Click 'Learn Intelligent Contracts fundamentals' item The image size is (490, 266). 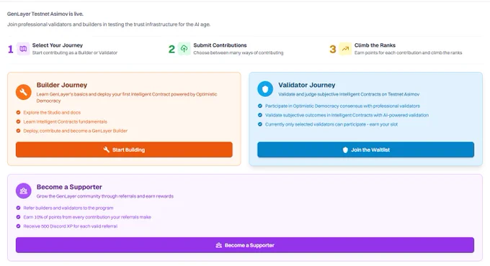[66, 121]
